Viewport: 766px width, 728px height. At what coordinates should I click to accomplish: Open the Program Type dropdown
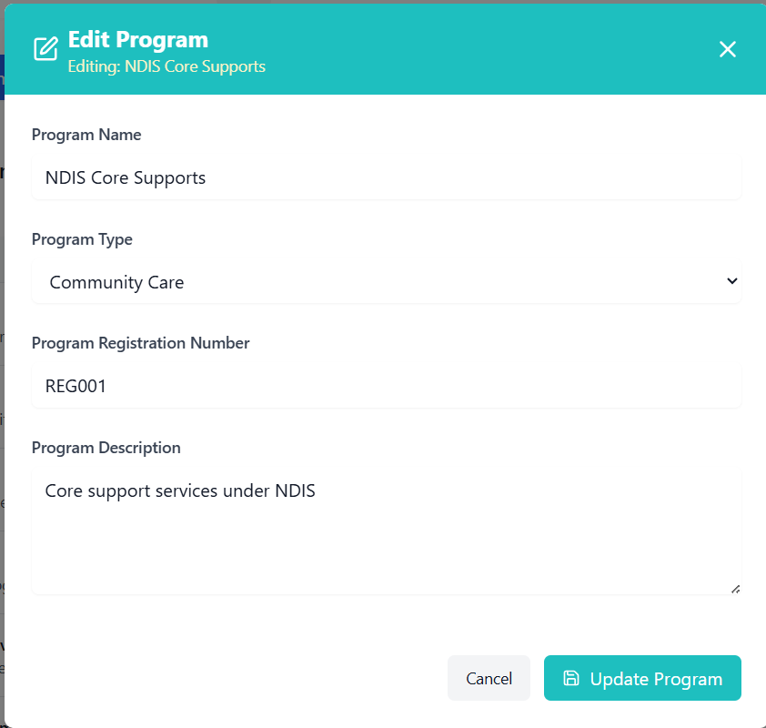386,282
